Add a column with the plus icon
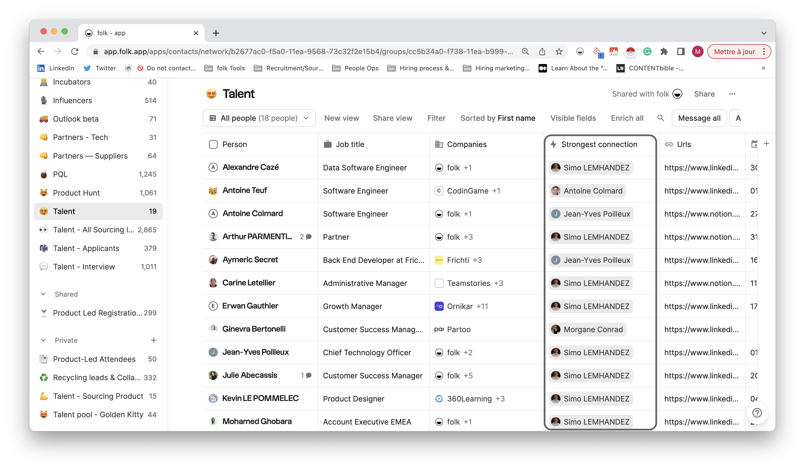 (x=766, y=144)
